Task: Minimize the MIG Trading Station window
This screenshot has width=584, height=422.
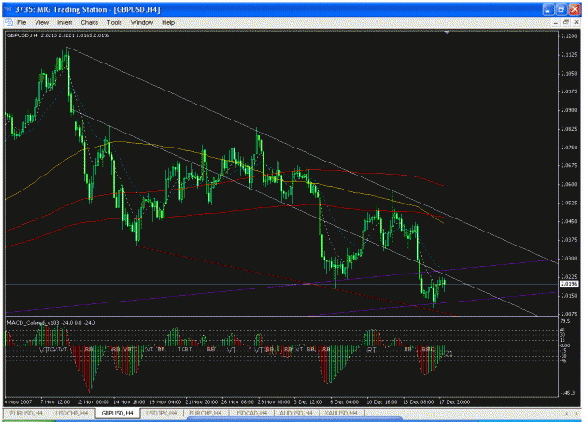Action: click(548, 9)
